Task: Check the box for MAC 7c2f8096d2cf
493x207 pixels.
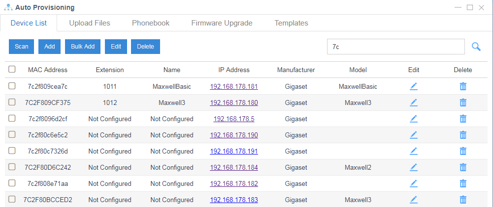Action: point(12,118)
